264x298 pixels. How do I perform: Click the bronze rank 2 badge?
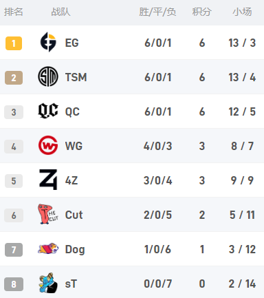(x=14, y=78)
